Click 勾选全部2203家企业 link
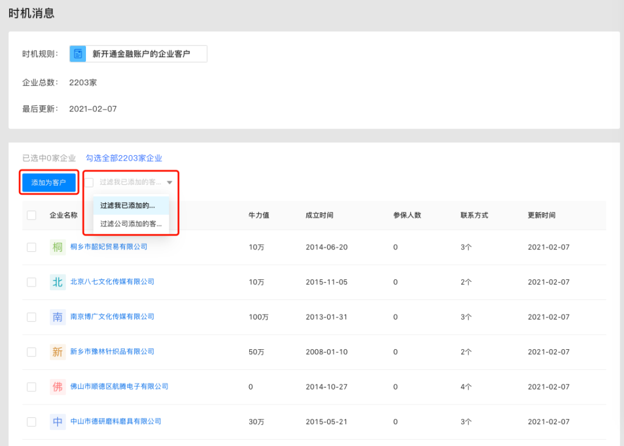Screen dimensions: 624x446 [x=124, y=158]
